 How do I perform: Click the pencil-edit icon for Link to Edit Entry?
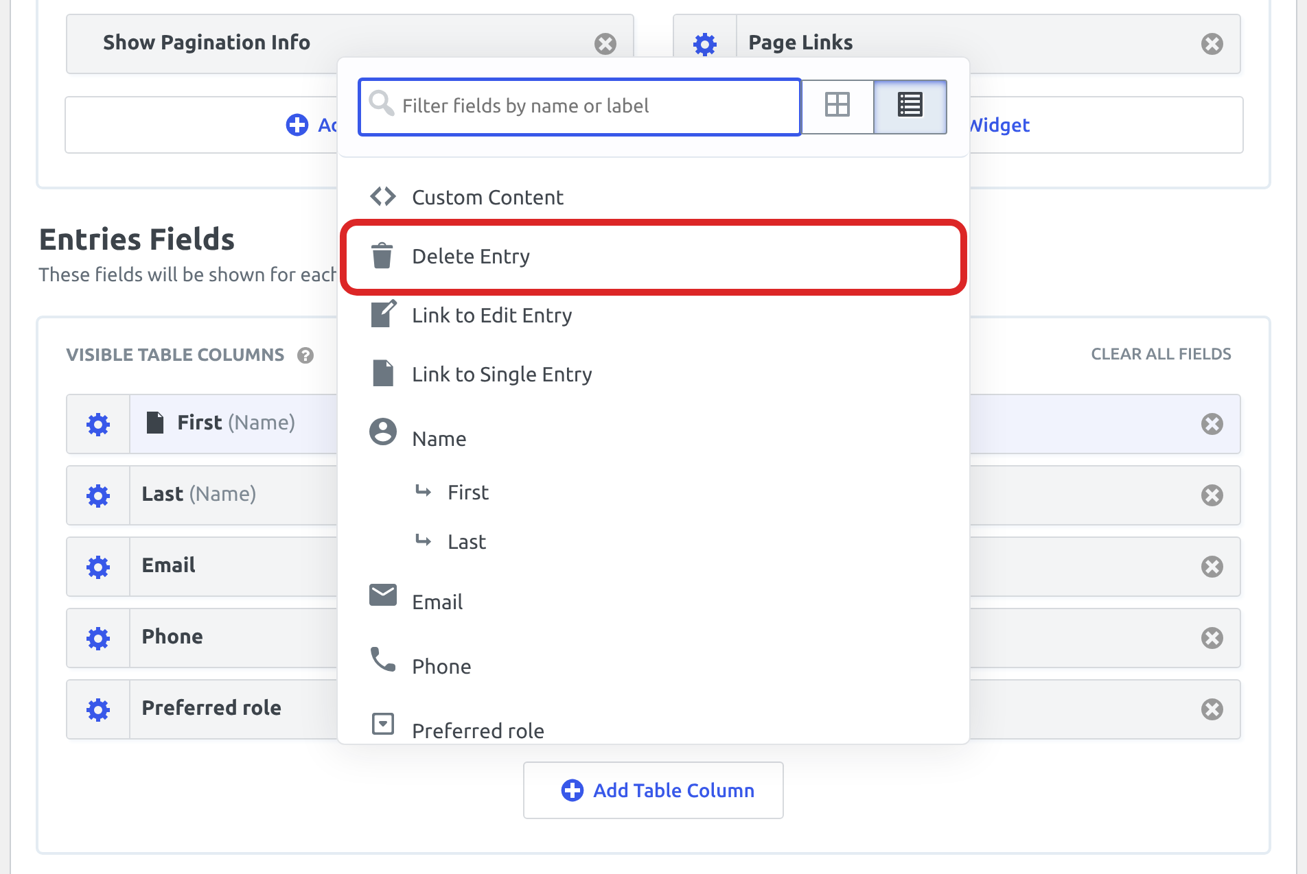click(x=383, y=314)
